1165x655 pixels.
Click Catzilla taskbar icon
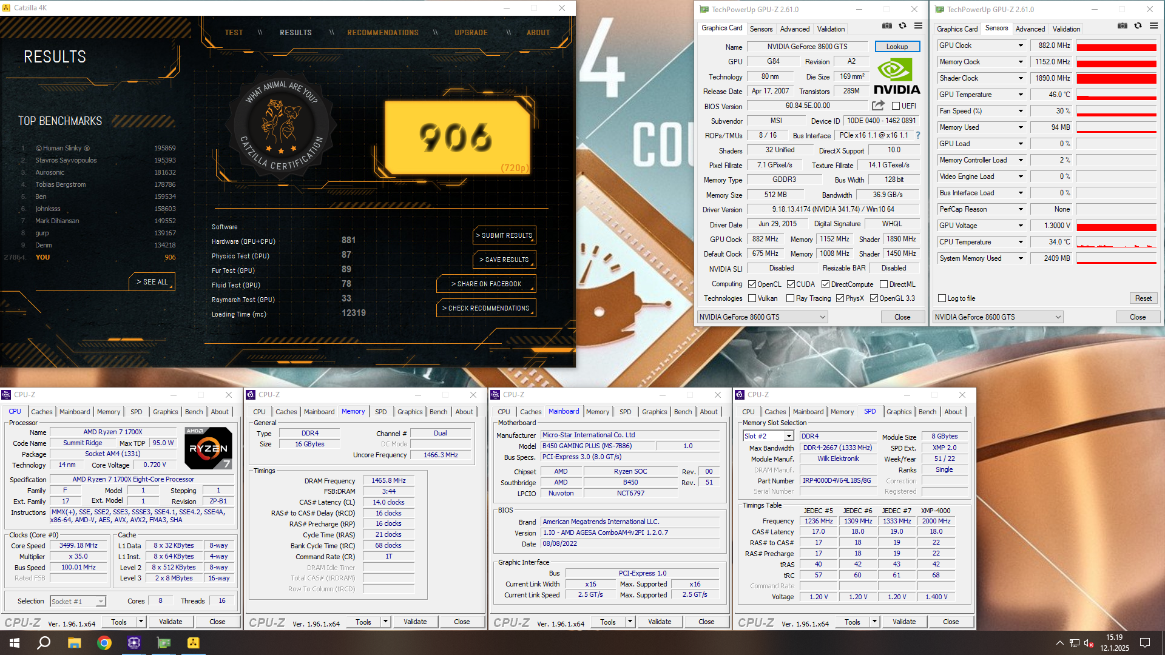pyautogui.click(x=194, y=643)
